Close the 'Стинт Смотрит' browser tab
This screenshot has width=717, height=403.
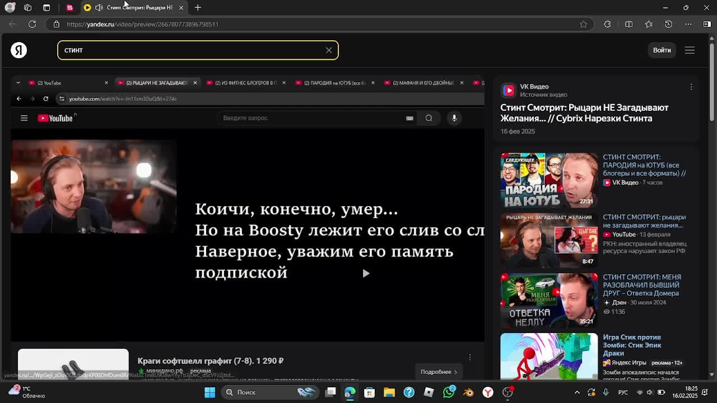coord(181,7)
